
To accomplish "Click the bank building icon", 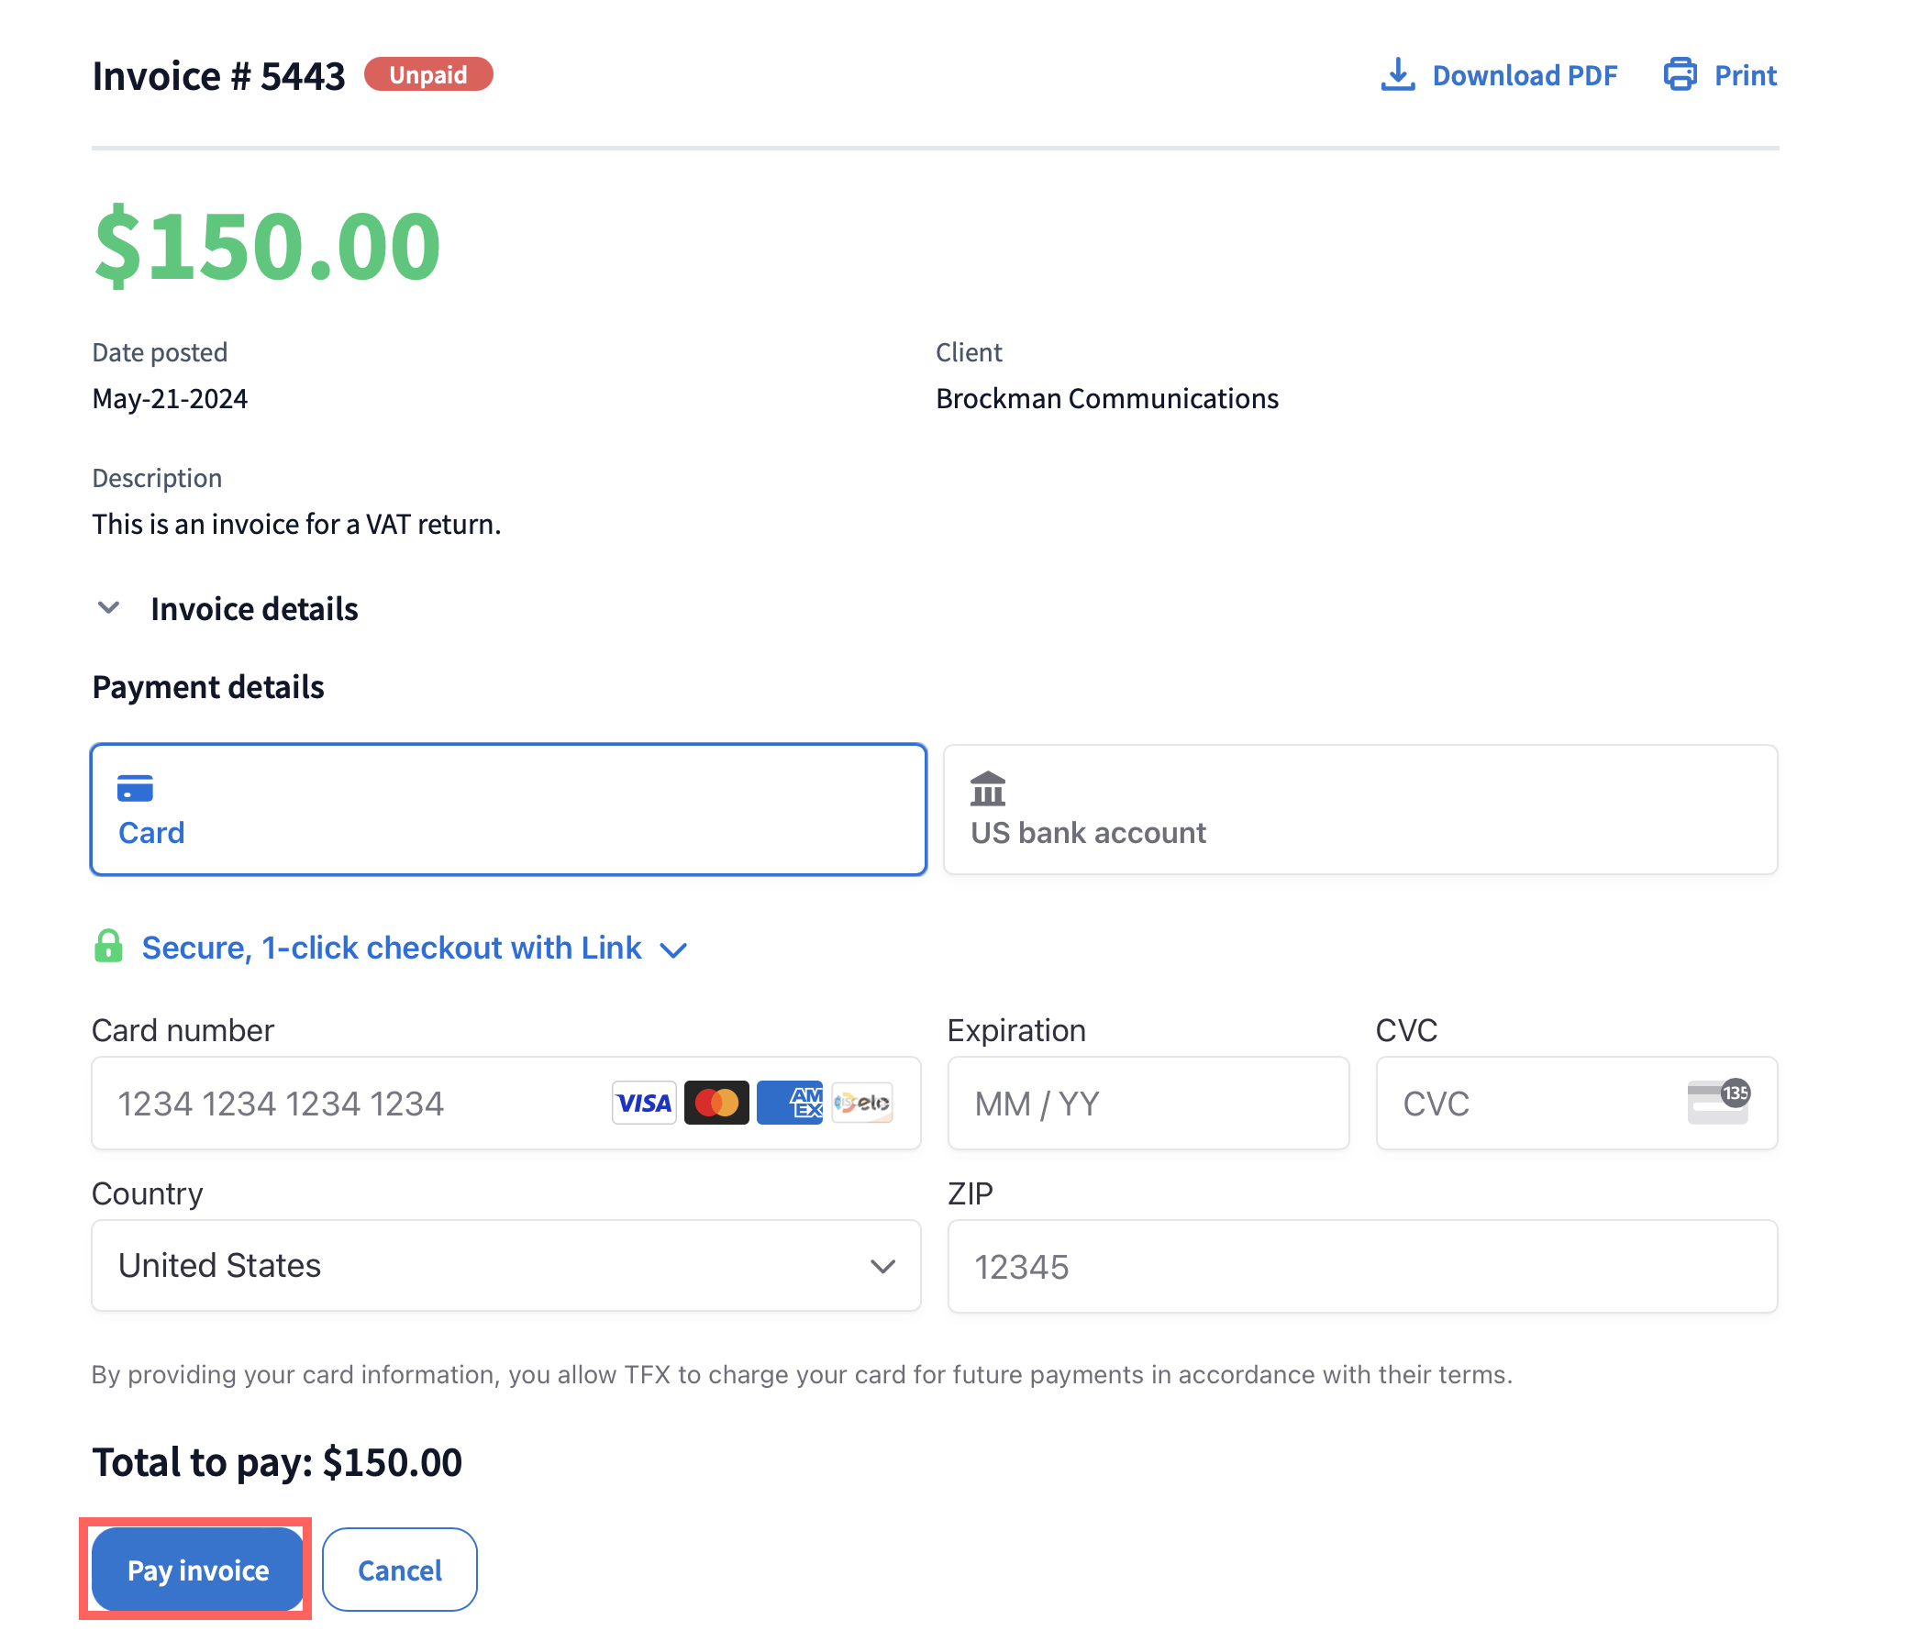I will click(x=987, y=789).
